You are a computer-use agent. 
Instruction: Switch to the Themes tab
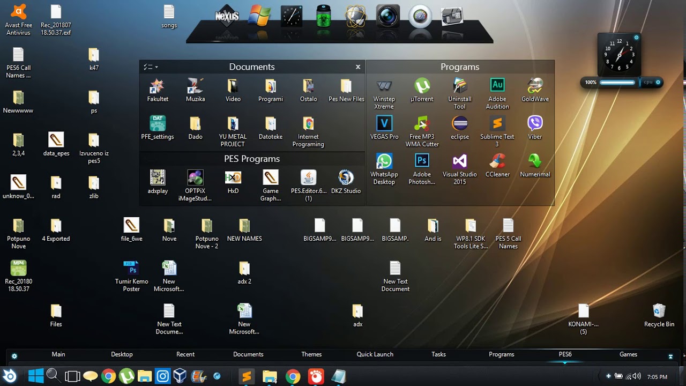(311, 354)
